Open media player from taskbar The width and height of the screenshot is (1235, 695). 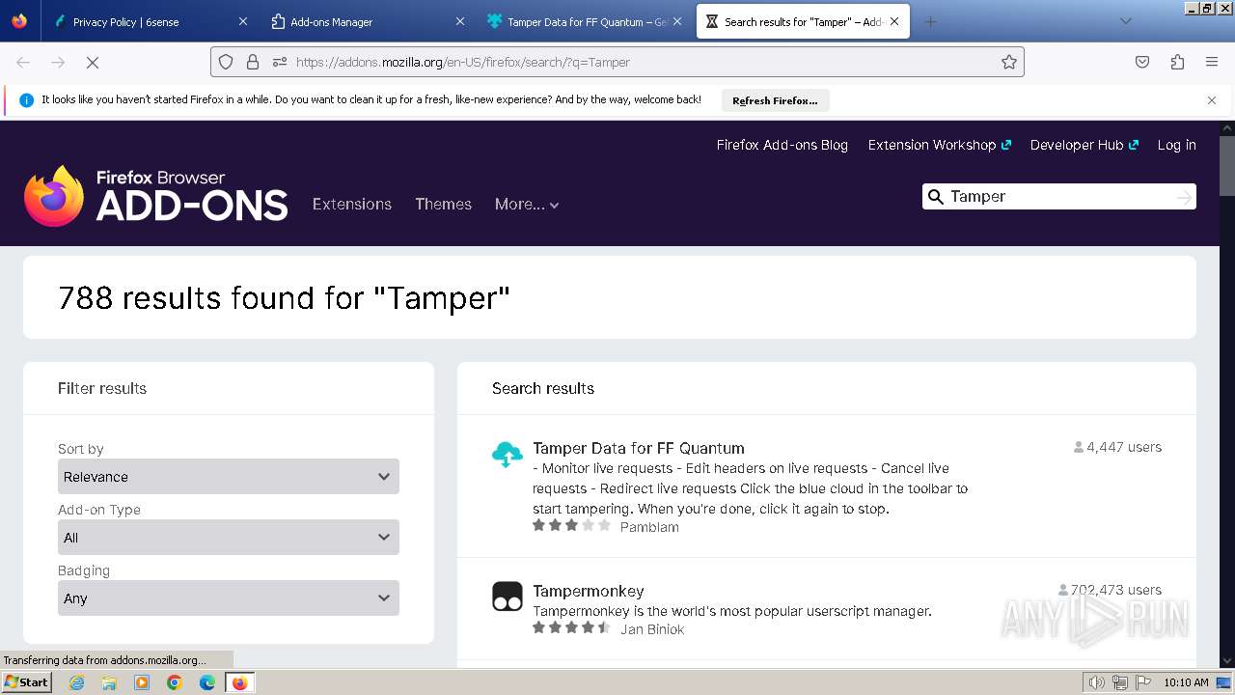(x=142, y=682)
